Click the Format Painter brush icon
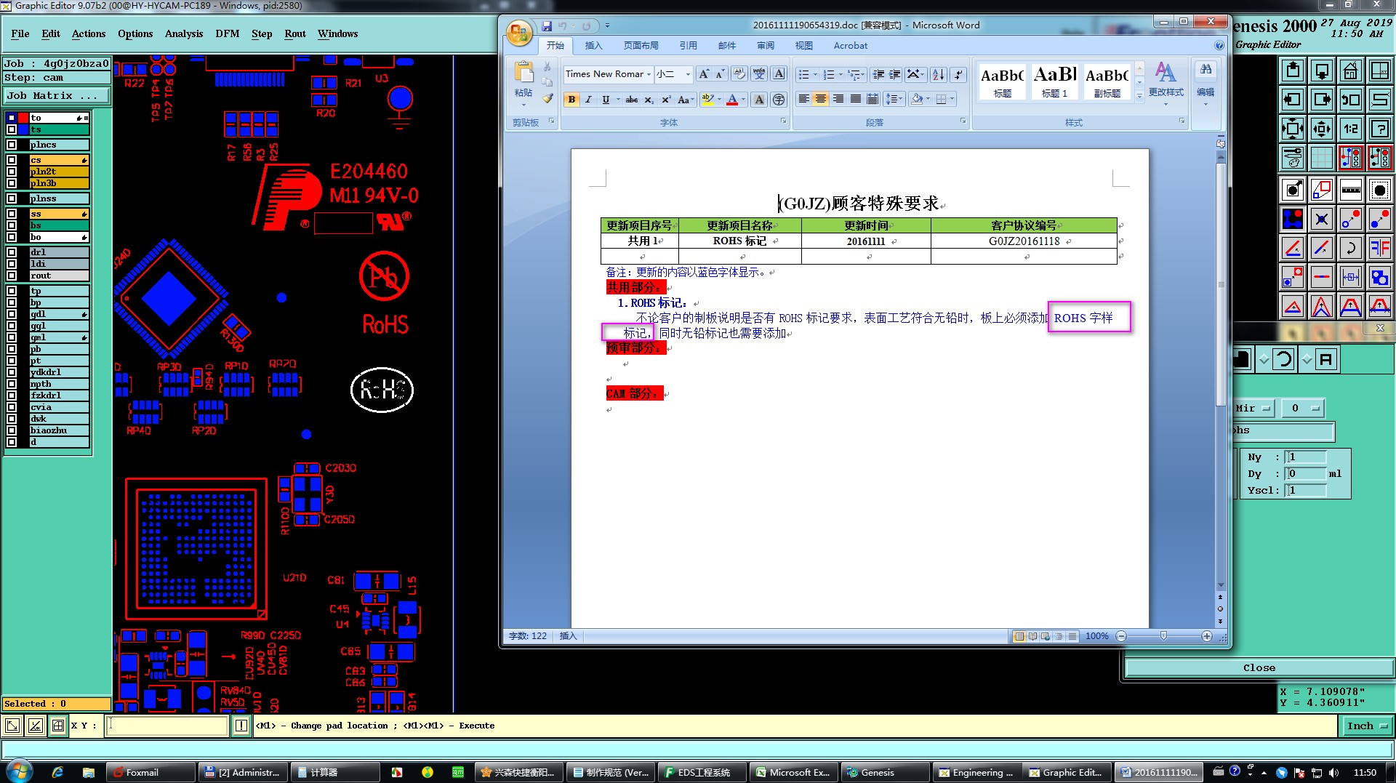This screenshot has width=1396, height=783. (547, 99)
